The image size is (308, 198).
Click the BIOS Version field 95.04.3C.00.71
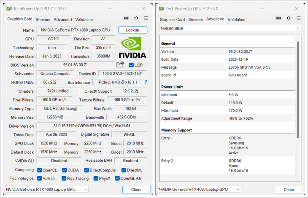[76, 65]
